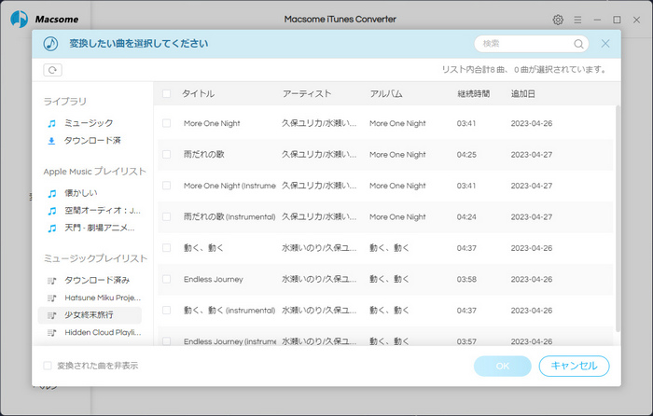Open the hamburger menu in title bar
This screenshot has height=416, width=653.
(577, 20)
